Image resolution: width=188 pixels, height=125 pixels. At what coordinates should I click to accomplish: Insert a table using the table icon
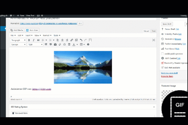81,44
